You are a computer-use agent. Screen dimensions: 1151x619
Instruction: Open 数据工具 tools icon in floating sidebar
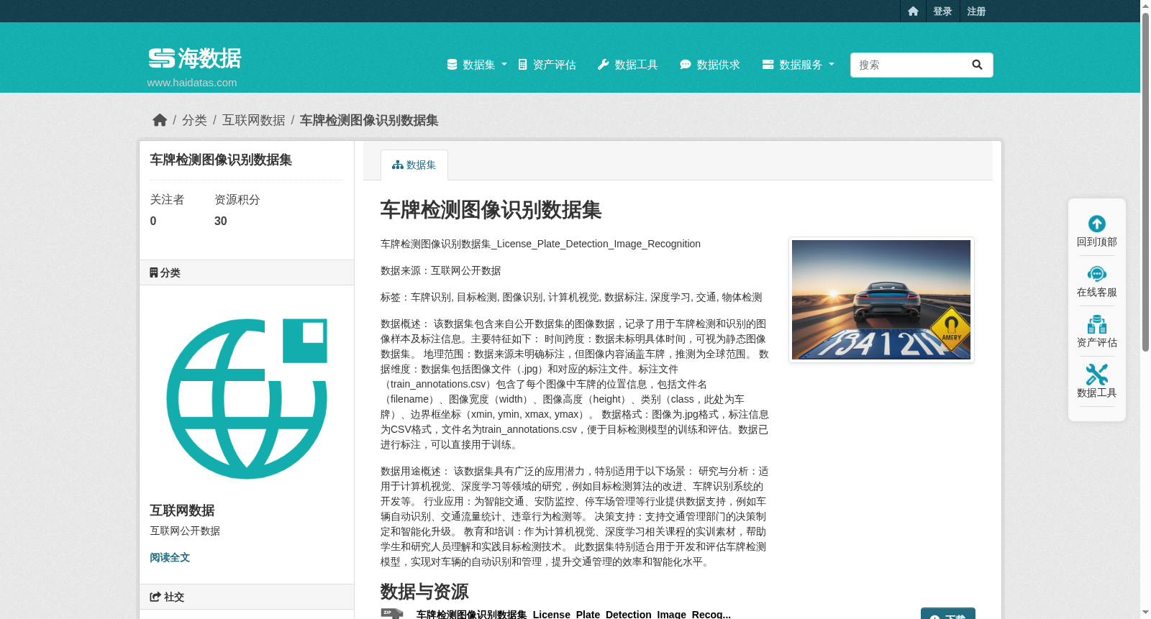[1097, 375]
